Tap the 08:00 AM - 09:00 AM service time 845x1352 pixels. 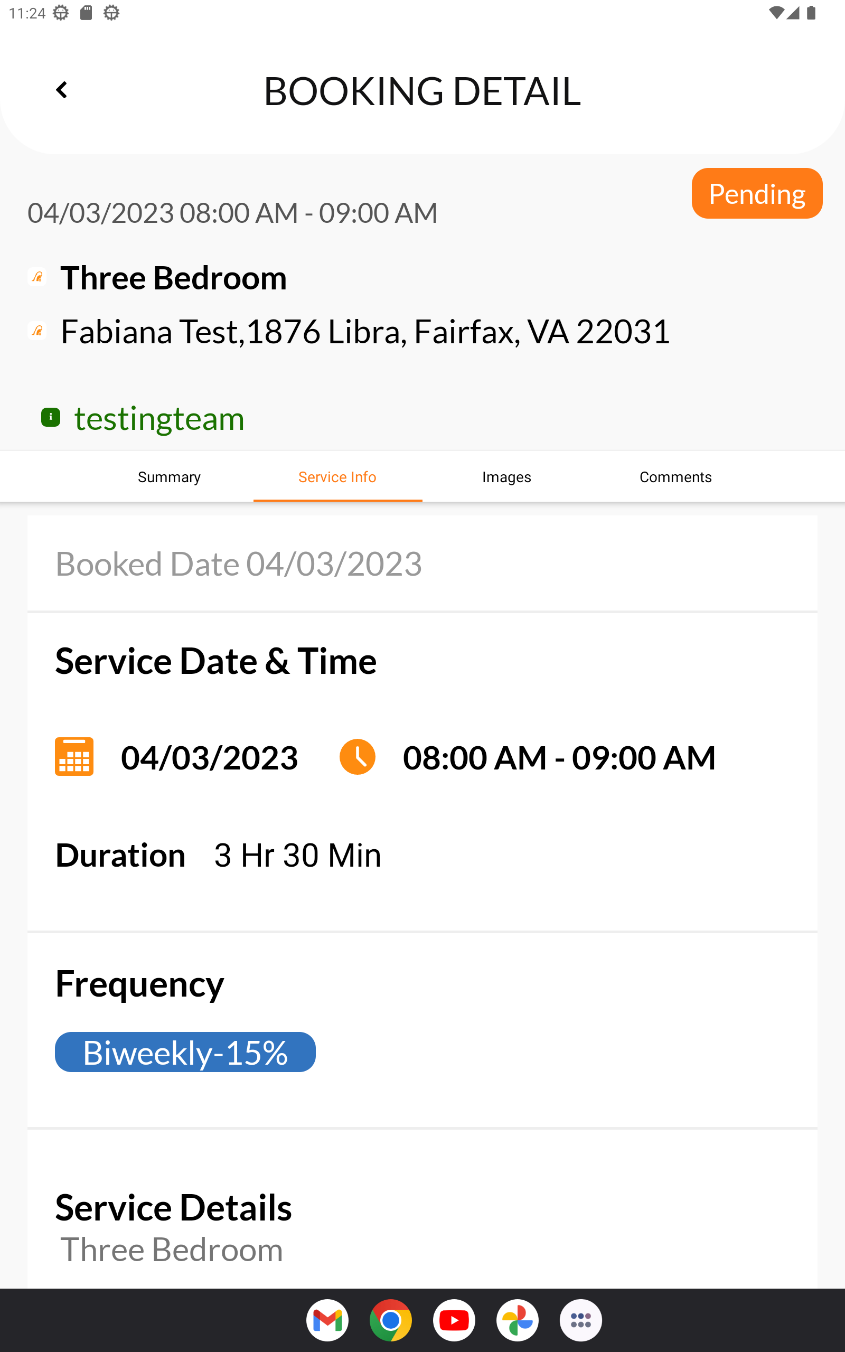pos(559,757)
